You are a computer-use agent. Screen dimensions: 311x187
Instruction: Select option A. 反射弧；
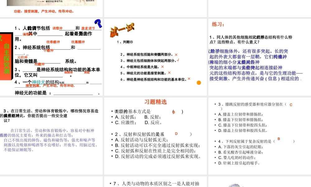(x=126, y=117)
